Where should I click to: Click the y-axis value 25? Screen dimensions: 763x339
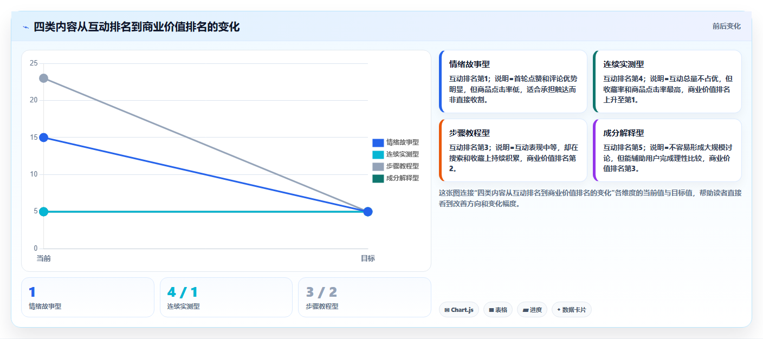[34, 63]
